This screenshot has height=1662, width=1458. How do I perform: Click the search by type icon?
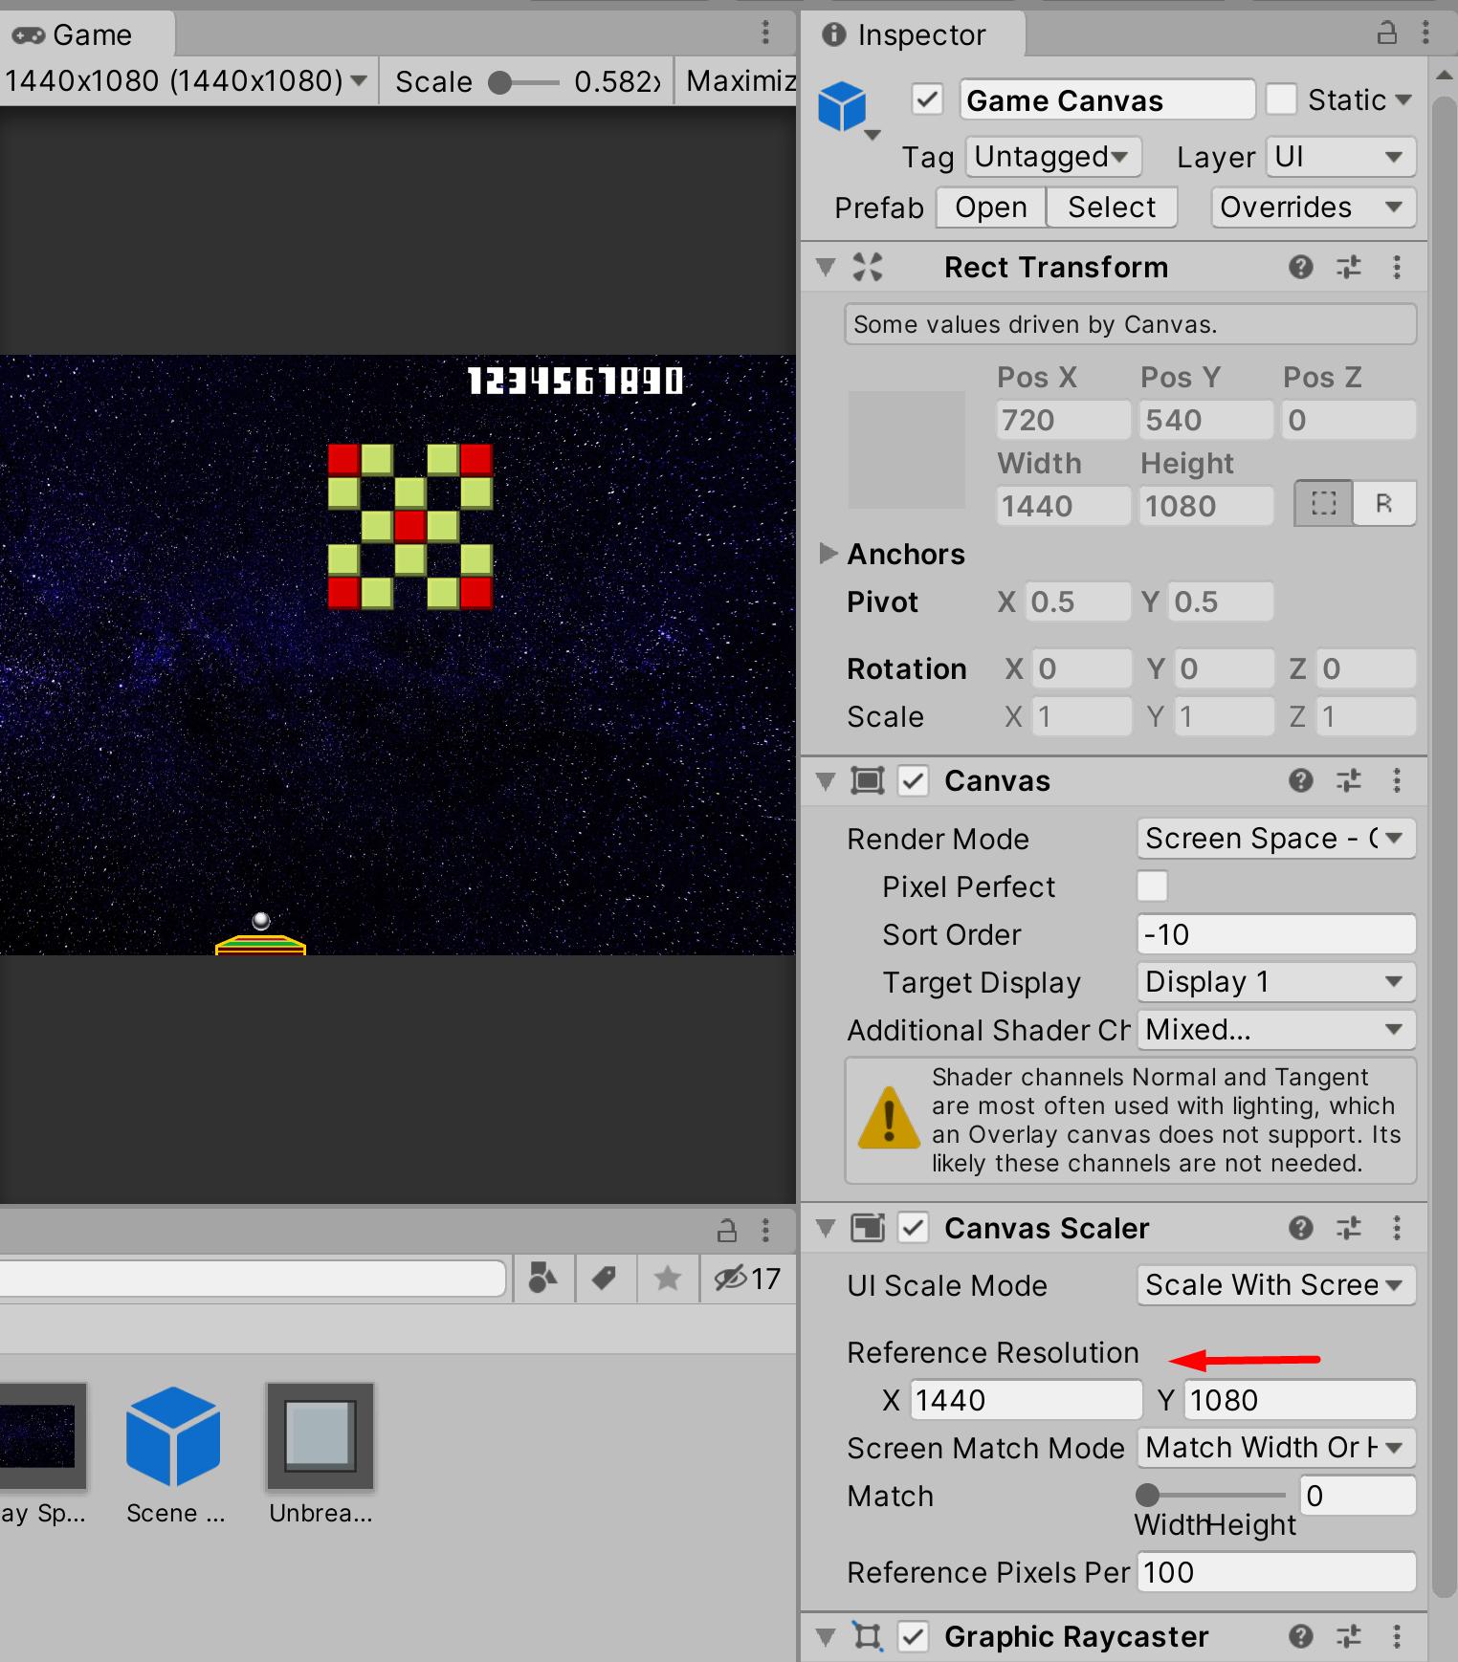[543, 1279]
